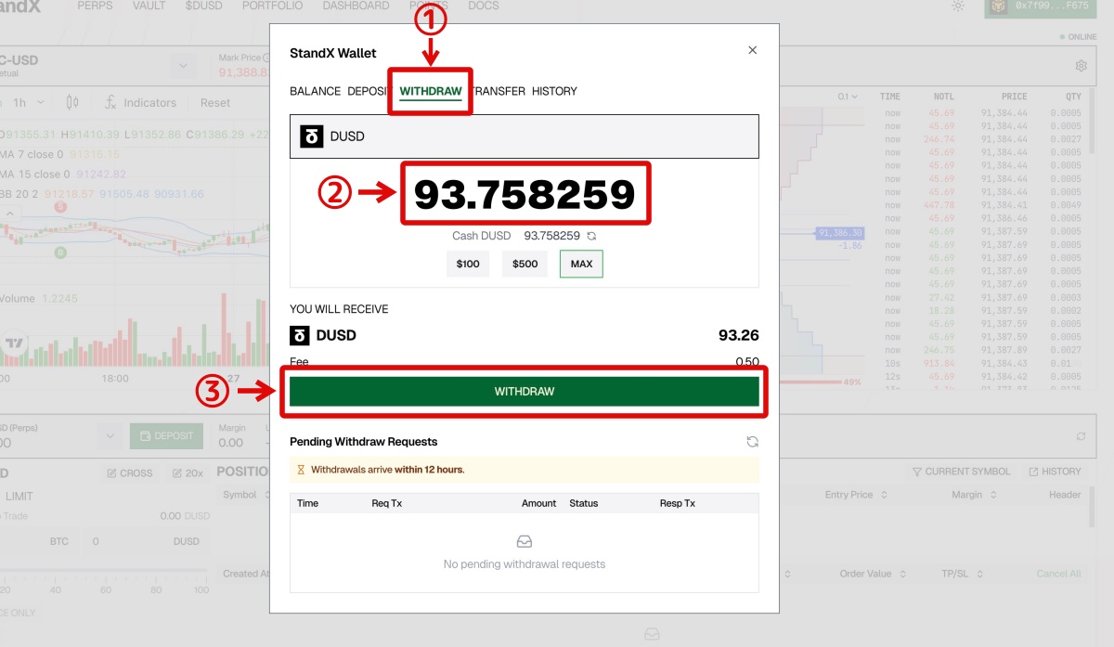Switch to the BALANCE tab
This screenshot has width=1114, height=647.
315,91
